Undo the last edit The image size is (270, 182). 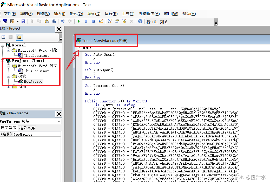pos(63,21)
